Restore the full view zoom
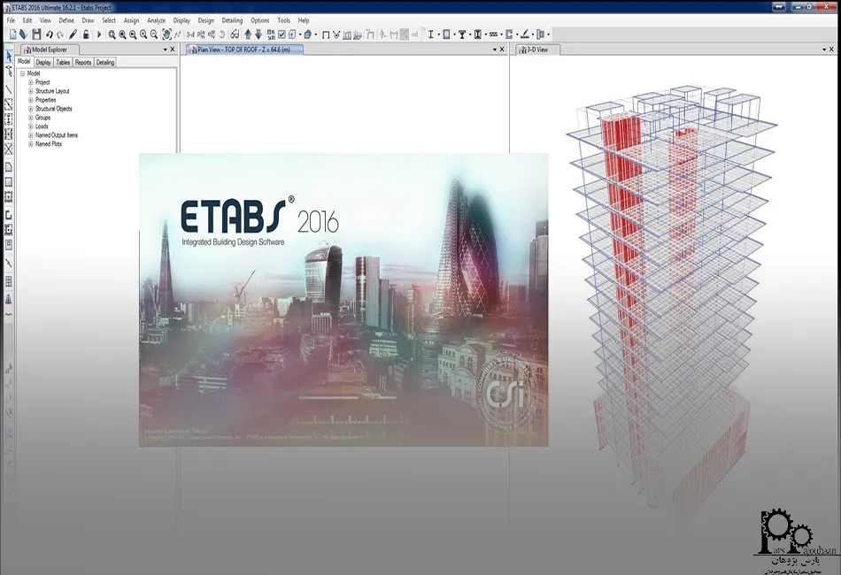Viewport: 841px width, 575px height. tap(122, 34)
